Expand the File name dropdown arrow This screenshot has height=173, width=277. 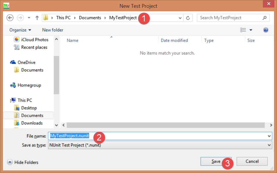[x=269, y=136]
